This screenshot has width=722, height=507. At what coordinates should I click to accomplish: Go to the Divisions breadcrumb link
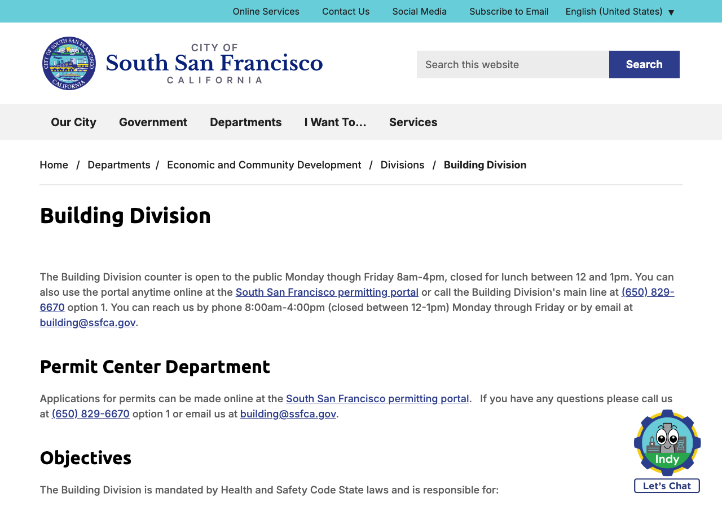[x=402, y=165]
